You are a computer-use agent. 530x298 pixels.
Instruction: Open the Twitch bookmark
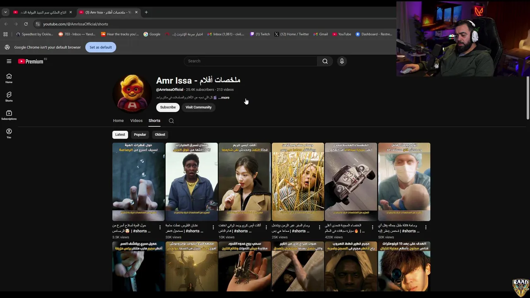tap(260, 34)
